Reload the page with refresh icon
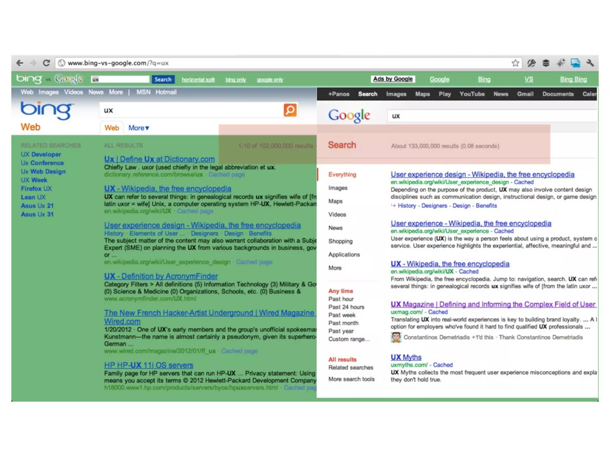 click(46, 63)
